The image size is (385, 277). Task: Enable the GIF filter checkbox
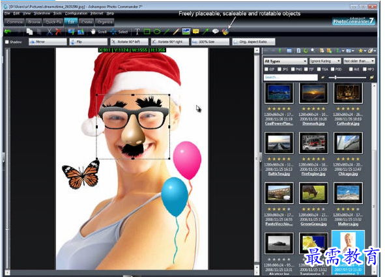[x=266, y=69]
